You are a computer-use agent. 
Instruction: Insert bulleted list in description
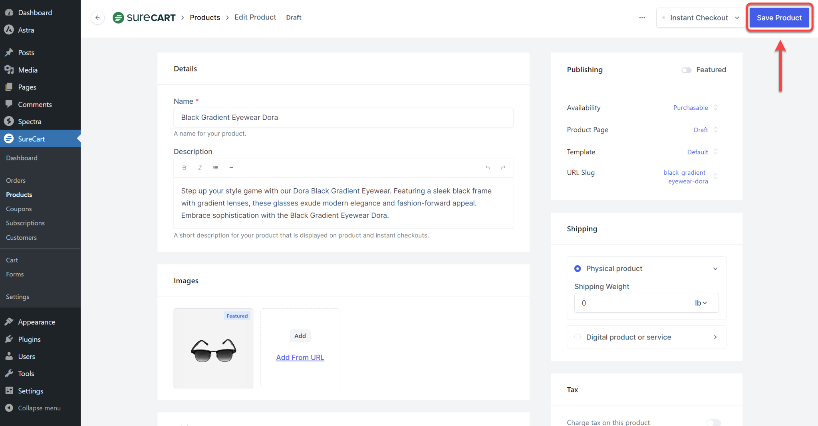(215, 168)
